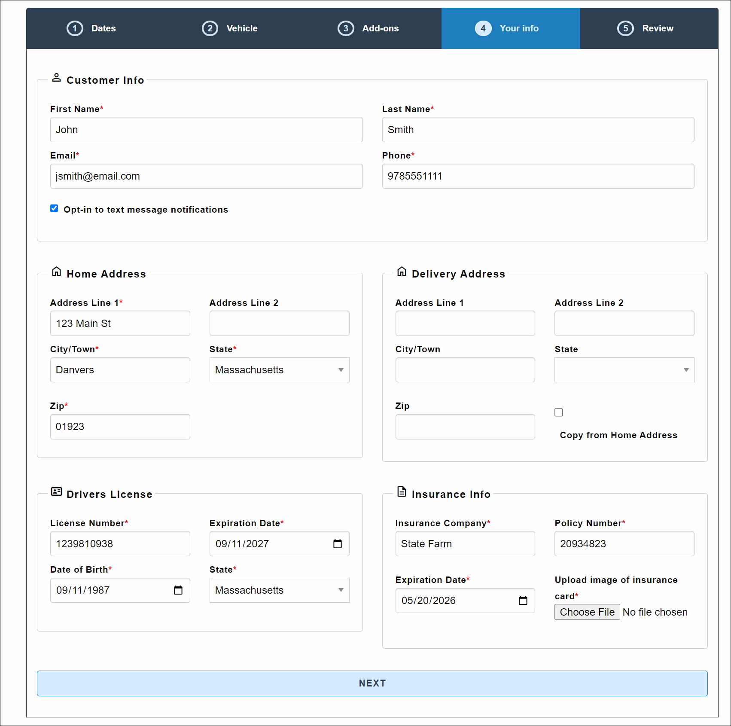This screenshot has height=726, width=731.
Task: Open the Drivers License State dropdown
Action: [279, 590]
